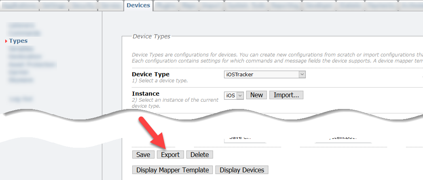The width and height of the screenshot is (423, 180).
Task: Click the Export button
Action: (x=170, y=155)
